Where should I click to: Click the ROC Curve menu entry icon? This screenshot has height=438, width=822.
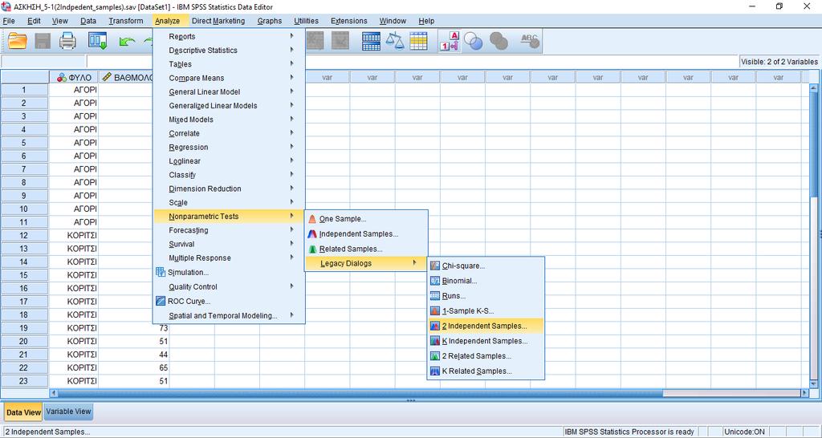(x=161, y=302)
